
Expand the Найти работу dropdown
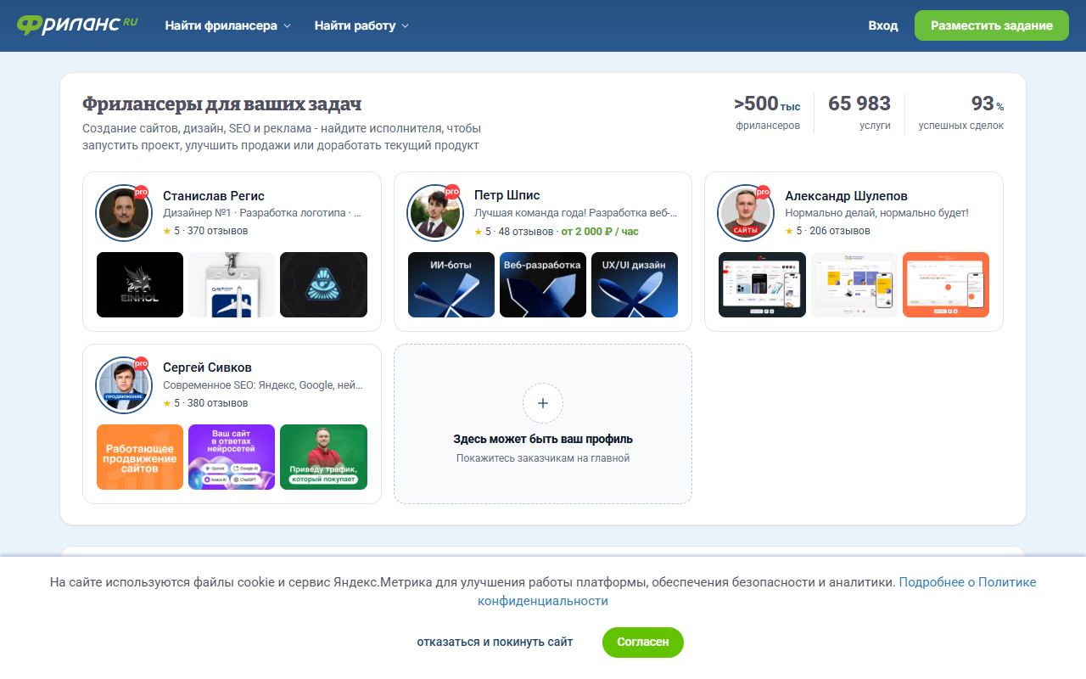tap(361, 25)
